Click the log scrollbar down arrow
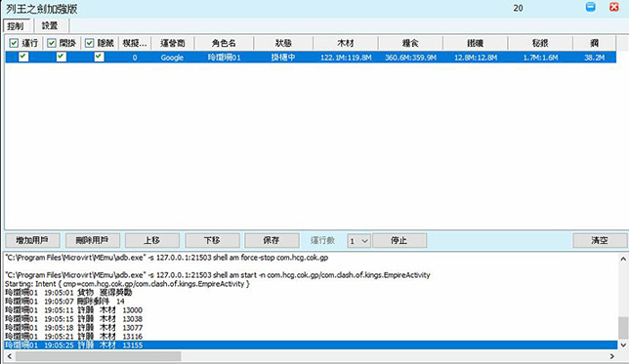 (623, 344)
